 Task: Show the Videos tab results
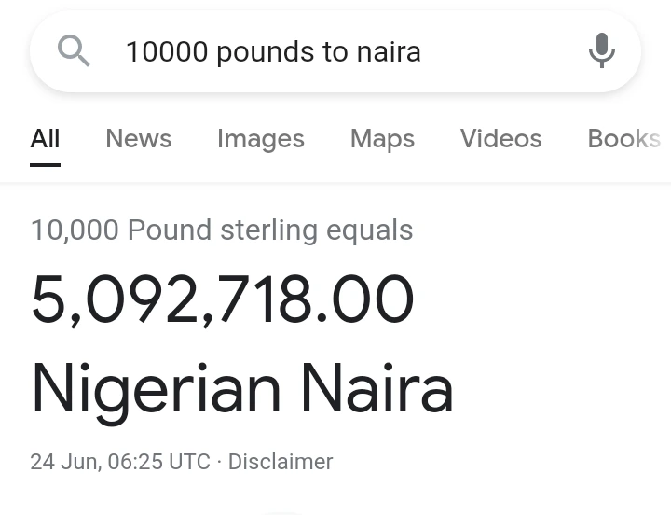point(500,139)
